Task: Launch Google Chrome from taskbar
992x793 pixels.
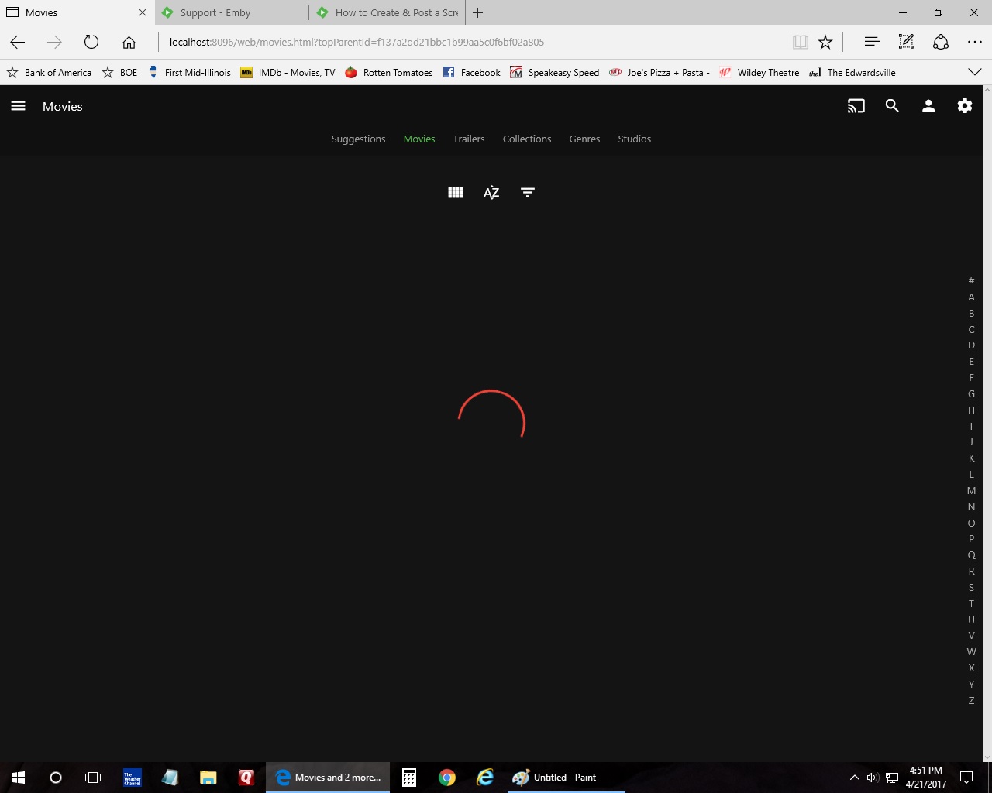Action: (x=447, y=778)
